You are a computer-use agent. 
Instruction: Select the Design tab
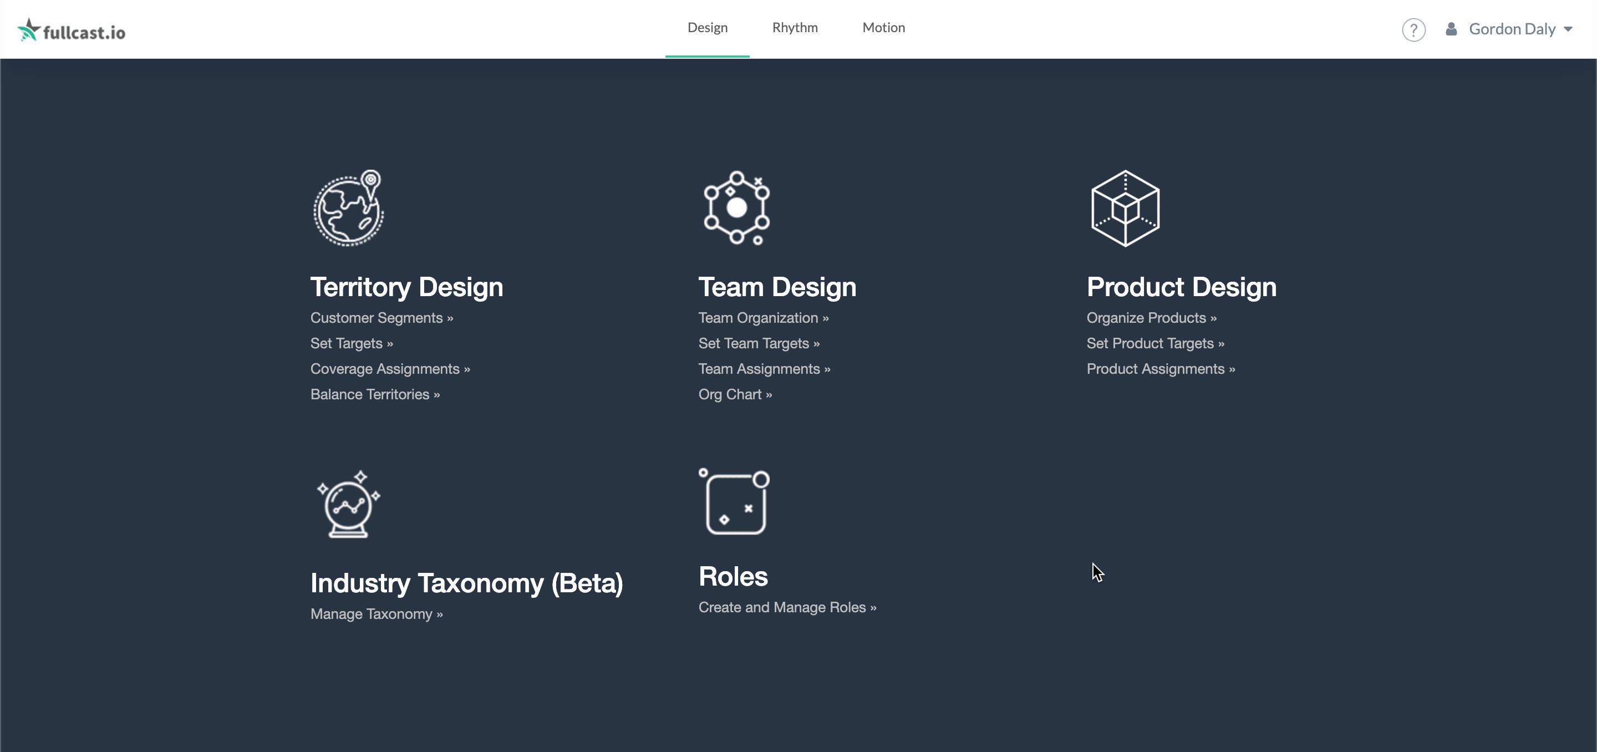pyautogui.click(x=708, y=28)
